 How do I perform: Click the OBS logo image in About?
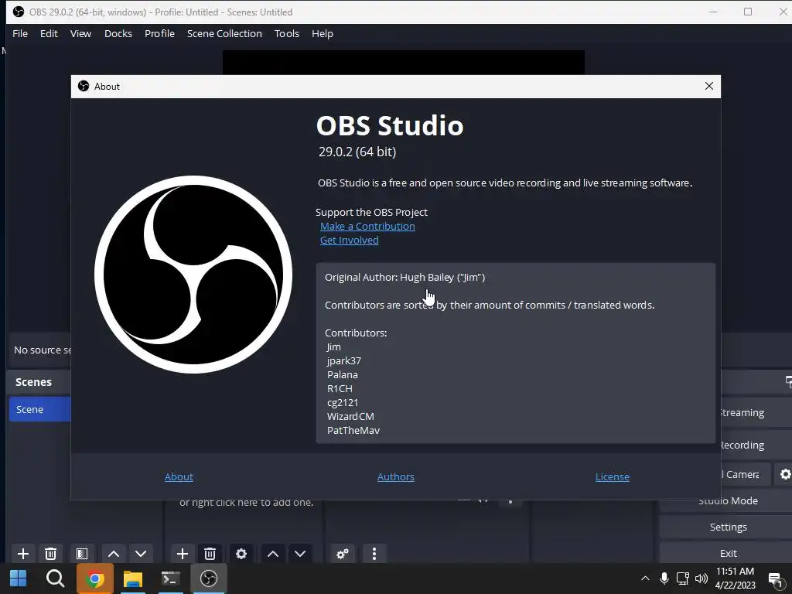click(x=193, y=275)
